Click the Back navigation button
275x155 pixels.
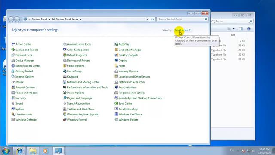tap(11, 19)
